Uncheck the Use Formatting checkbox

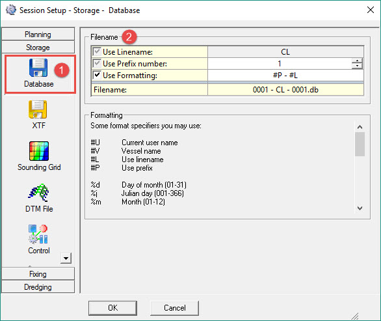(x=97, y=75)
